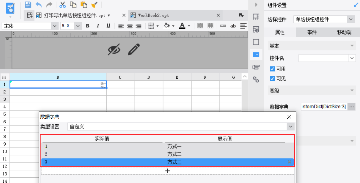360x183 pixels.
Task: Redo the last action
Action: pyautogui.click(x=49, y=4)
